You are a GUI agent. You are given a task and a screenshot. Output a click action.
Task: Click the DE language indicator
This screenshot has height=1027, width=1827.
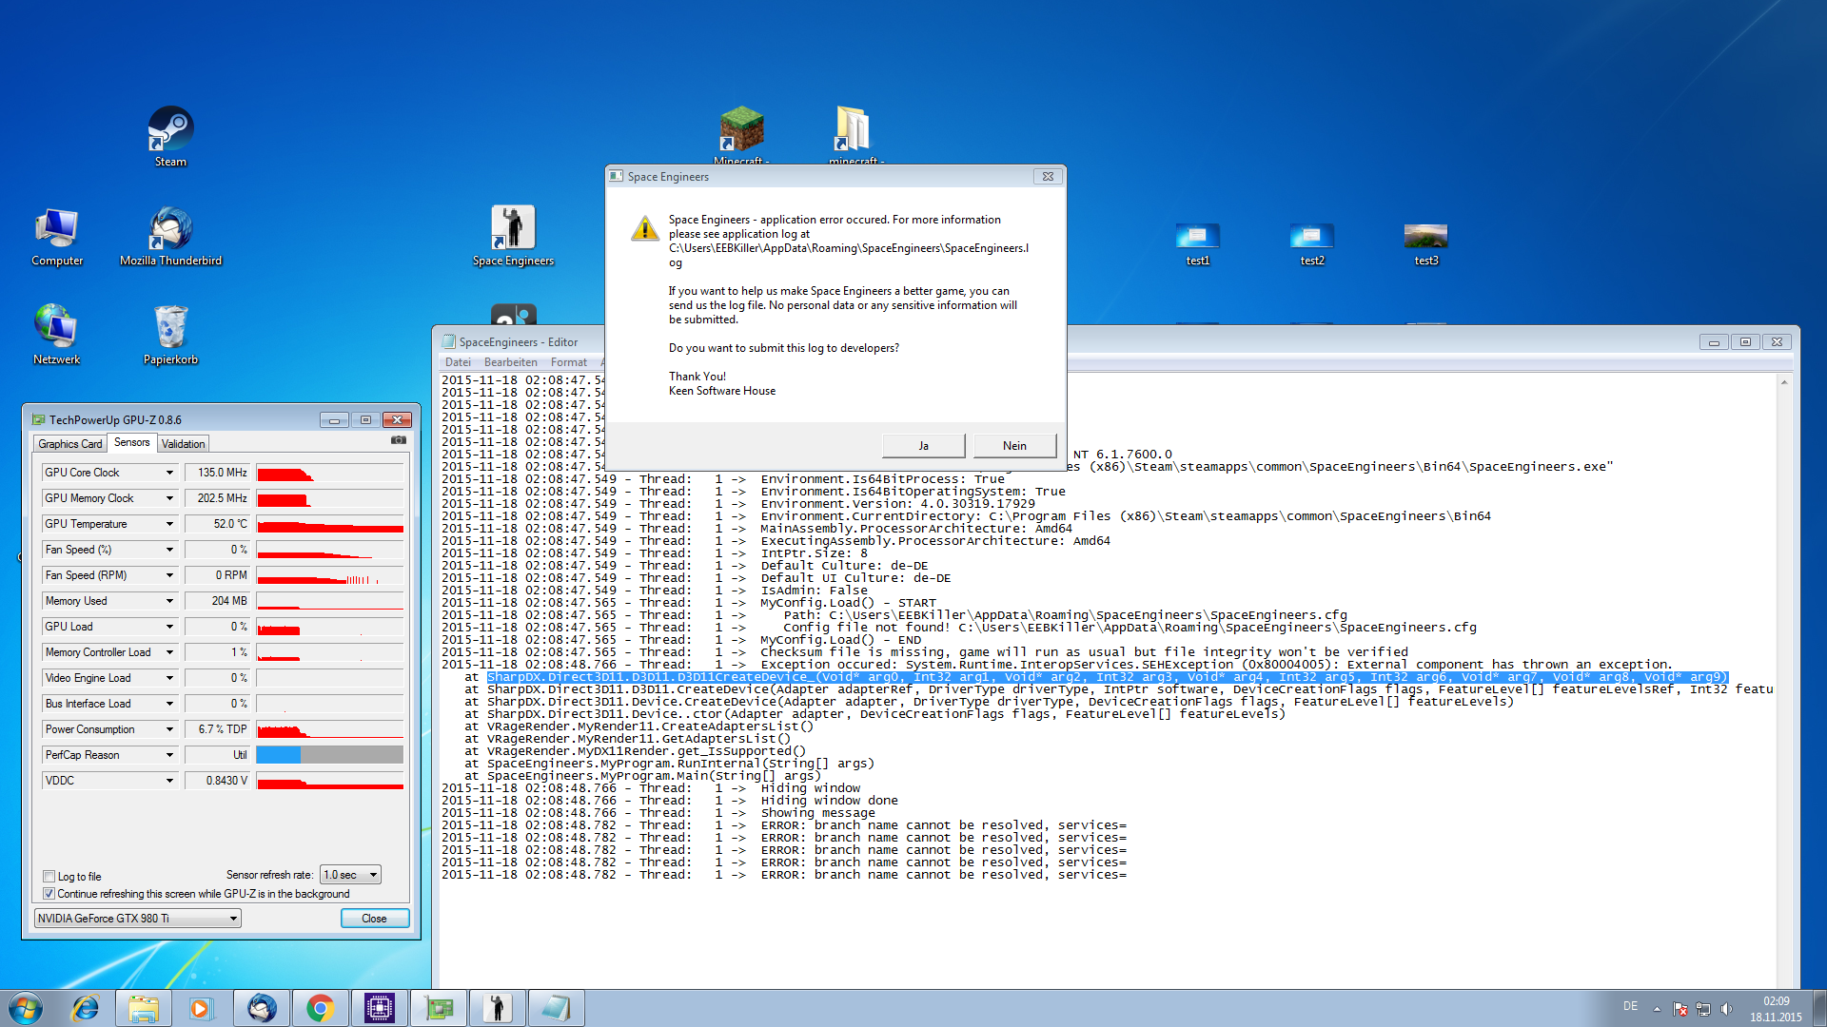tap(1630, 1006)
